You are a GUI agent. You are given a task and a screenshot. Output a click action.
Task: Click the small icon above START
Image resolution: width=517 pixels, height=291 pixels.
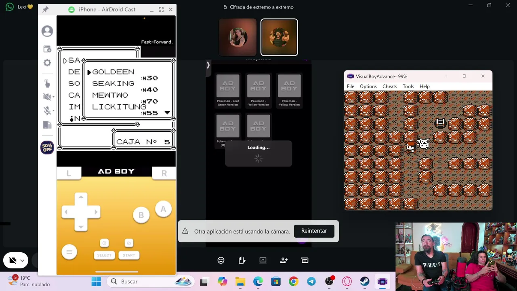[x=129, y=243]
